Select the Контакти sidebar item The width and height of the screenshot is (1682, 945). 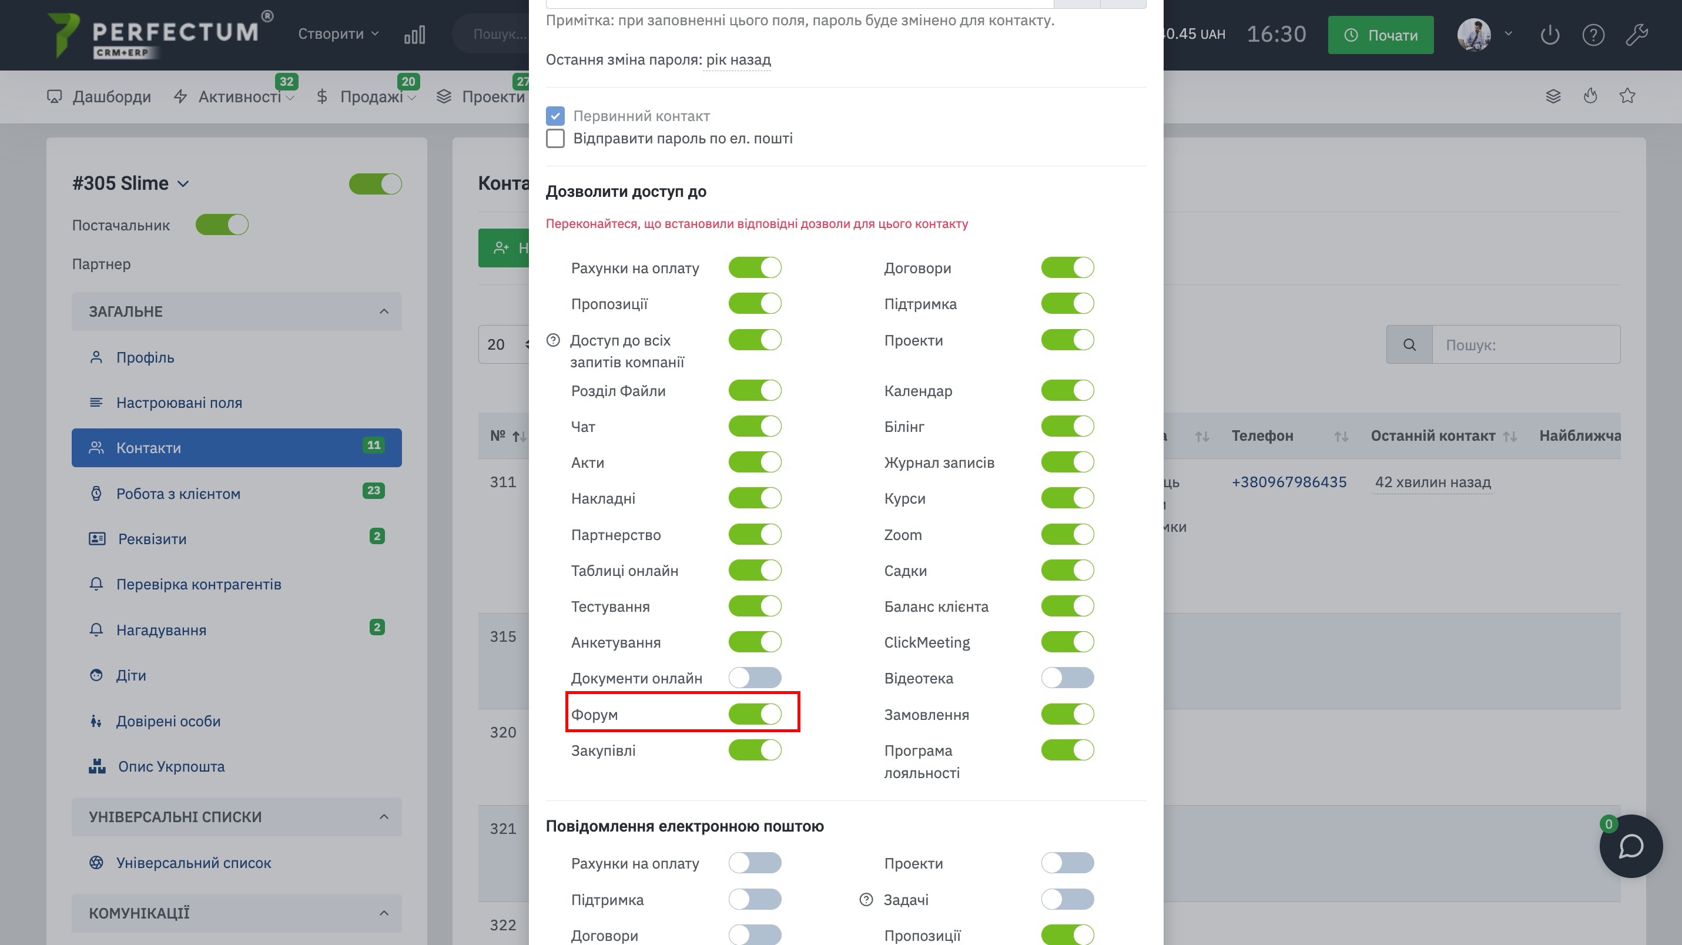236,447
